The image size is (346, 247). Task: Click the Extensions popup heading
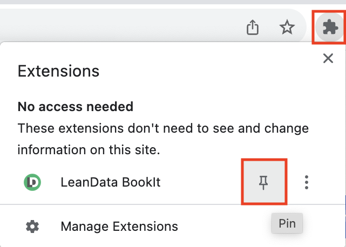click(58, 71)
